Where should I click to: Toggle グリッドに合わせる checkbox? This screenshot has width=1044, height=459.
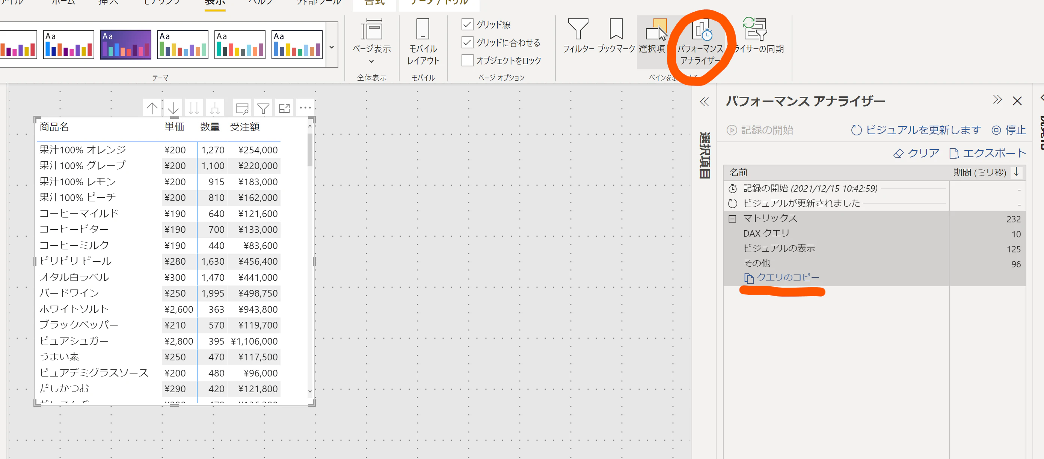[467, 42]
